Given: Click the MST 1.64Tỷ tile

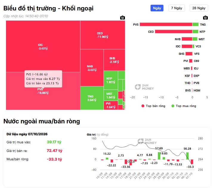Looking at the screenshot, I should [x=111, y=95].
